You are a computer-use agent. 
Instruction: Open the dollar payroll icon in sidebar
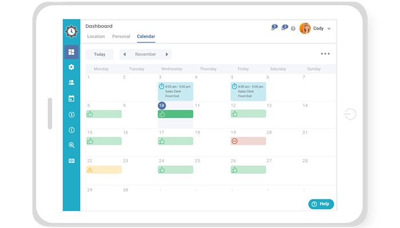pyautogui.click(x=71, y=114)
